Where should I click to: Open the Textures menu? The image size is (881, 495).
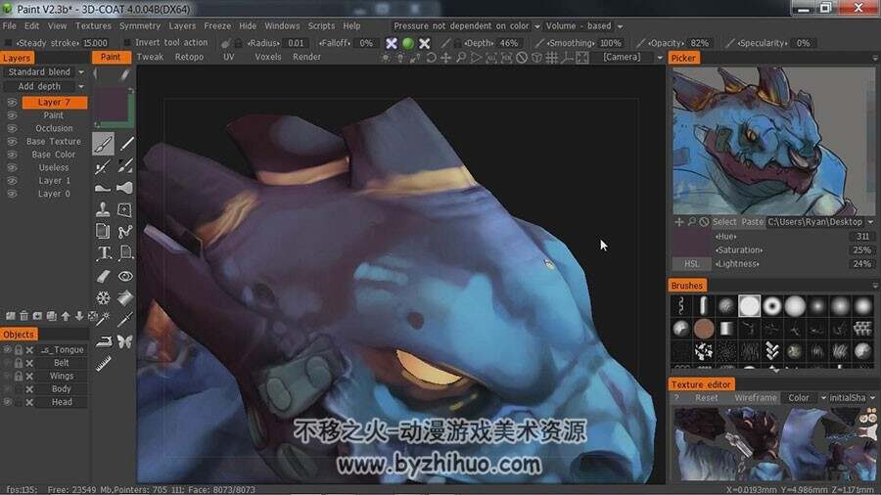(x=93, y=25)
